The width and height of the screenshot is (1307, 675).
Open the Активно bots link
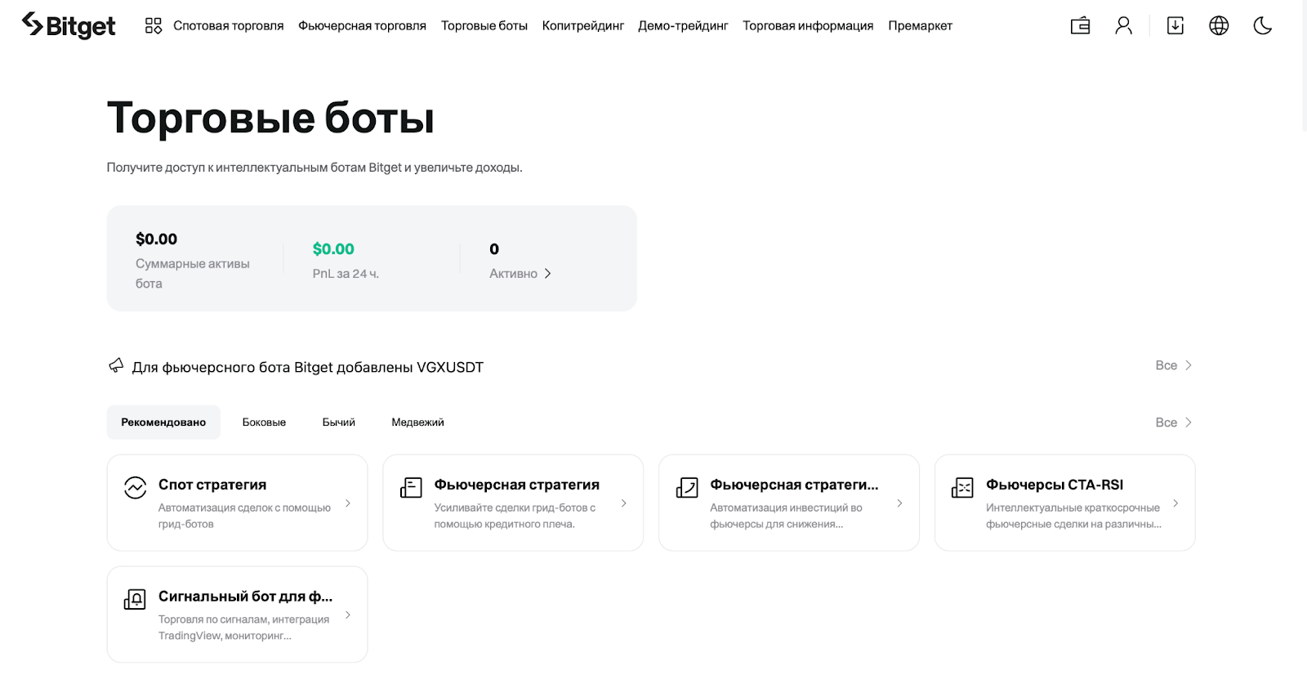(x=520, y=274)
